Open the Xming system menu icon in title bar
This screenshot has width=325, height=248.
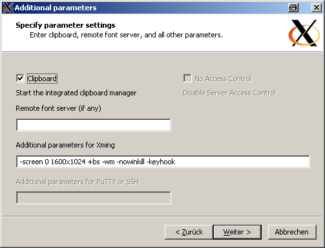tap(8, 8)
